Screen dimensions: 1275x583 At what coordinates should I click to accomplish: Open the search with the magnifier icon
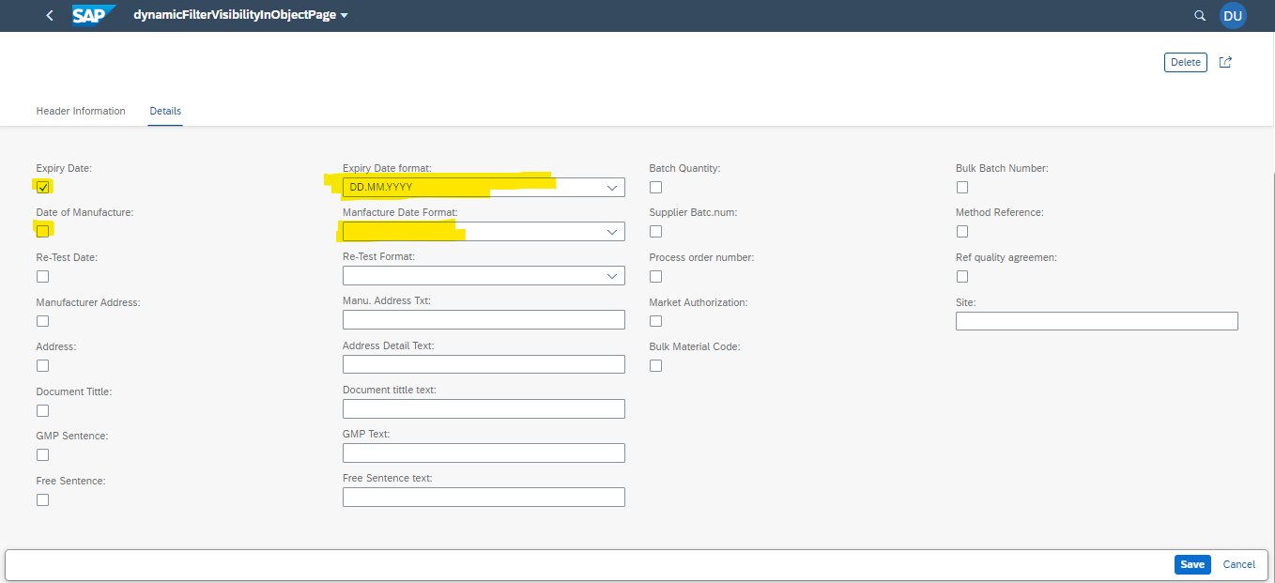[x=1200, y=15]
